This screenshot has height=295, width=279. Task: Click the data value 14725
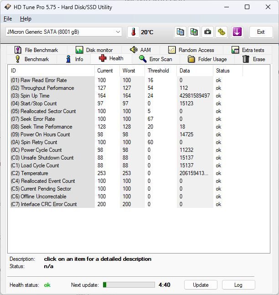tap(186, 135)
